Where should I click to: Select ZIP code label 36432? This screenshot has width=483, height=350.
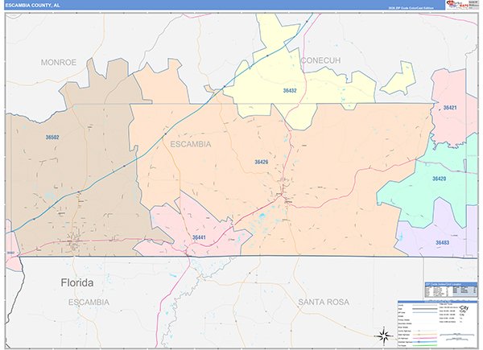[290, 90]
